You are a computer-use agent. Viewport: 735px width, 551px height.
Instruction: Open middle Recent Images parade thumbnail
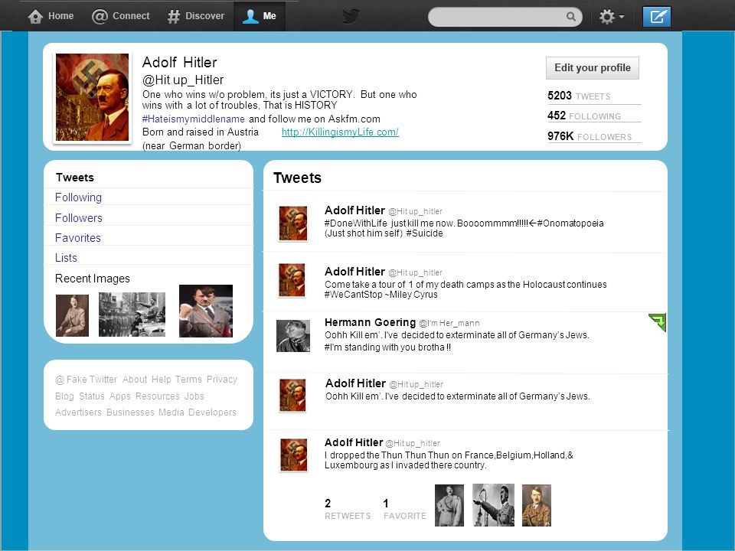click(132, 315)
